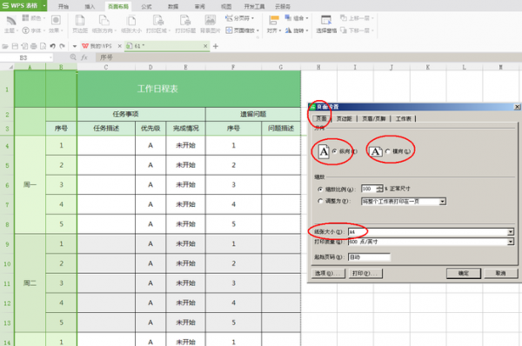This screenshot has width=522, height=346.
Task: Click the undo arrow icon
Action: (x=52, y=46)
